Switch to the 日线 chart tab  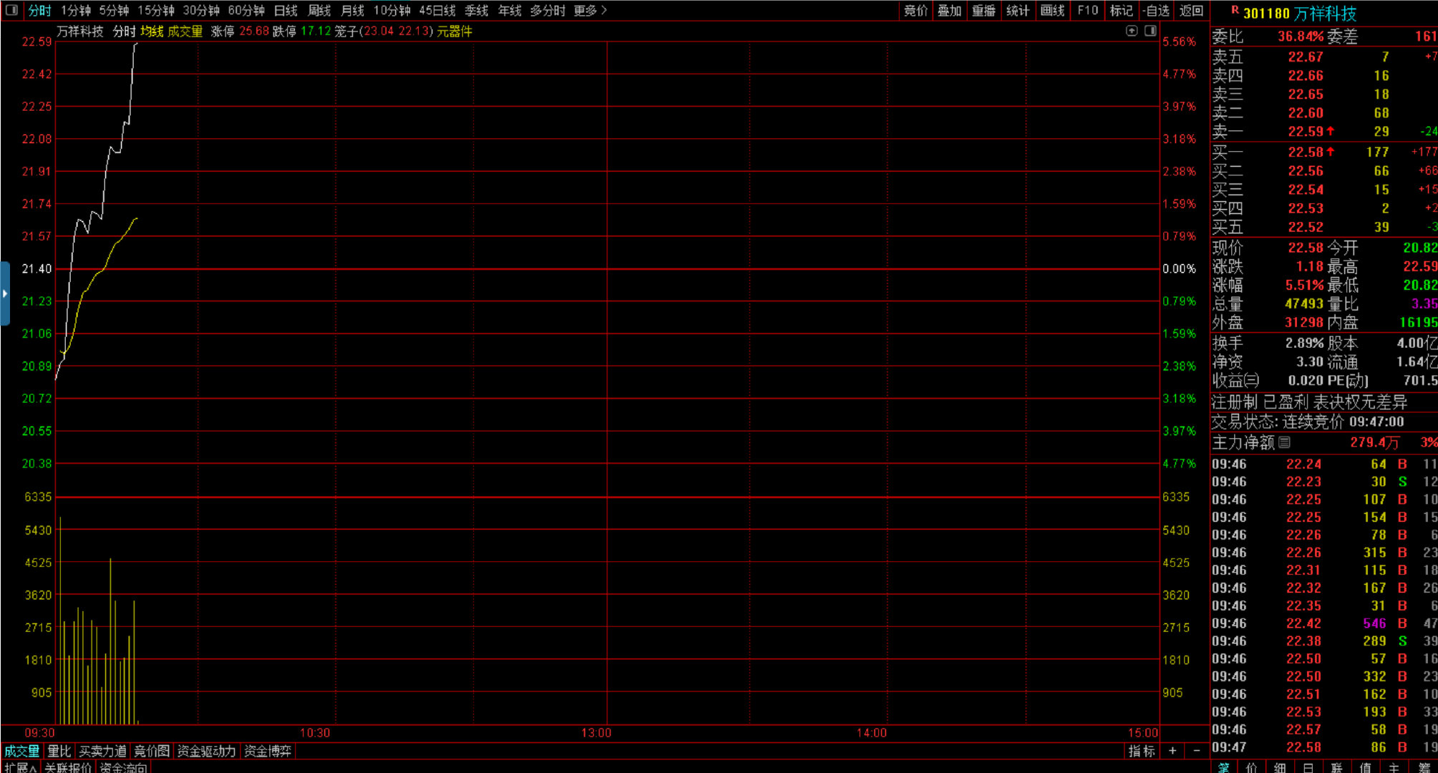click(x=286, y=11)
